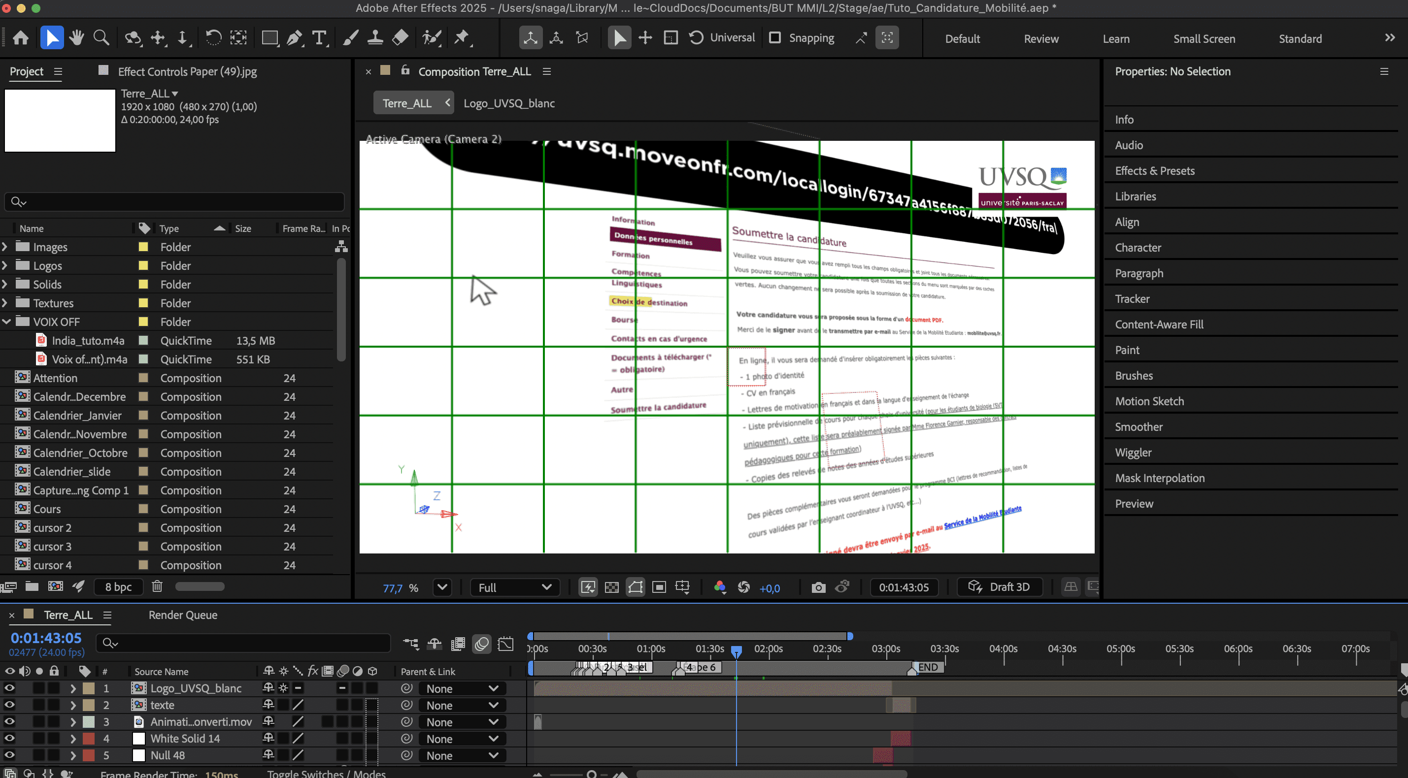The width and height of the screenshot is (1408, 778).
Task: Select the Puppet Pin tool
Action: (462, 38)
